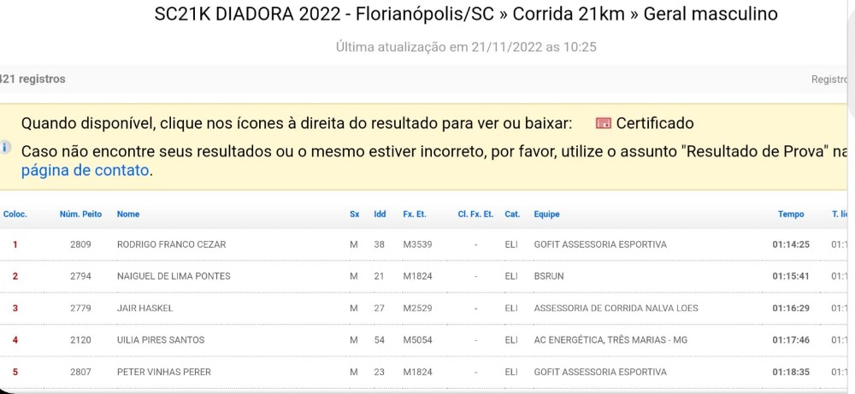This screenshot has width=855, height=394.
Task: Sort results by Nome column
Action: click(128, 215)
